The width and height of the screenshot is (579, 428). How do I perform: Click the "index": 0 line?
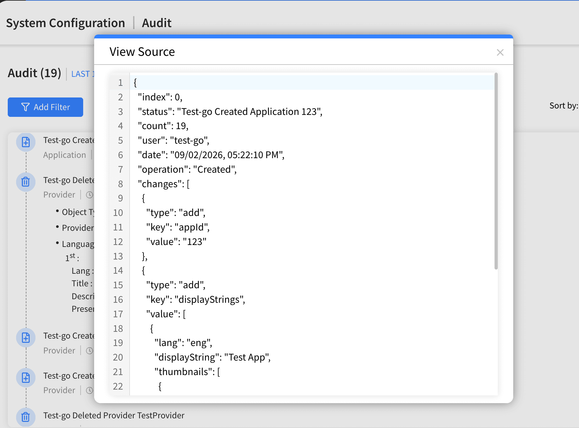(x=160, y=97)
